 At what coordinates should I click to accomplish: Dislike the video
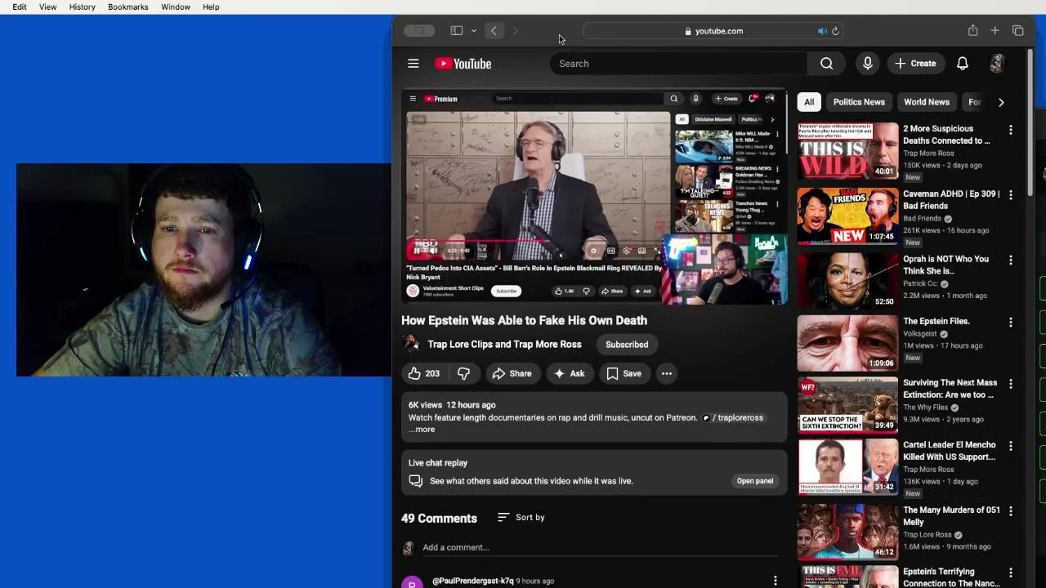pyautogui.click(x=463, y=373)
